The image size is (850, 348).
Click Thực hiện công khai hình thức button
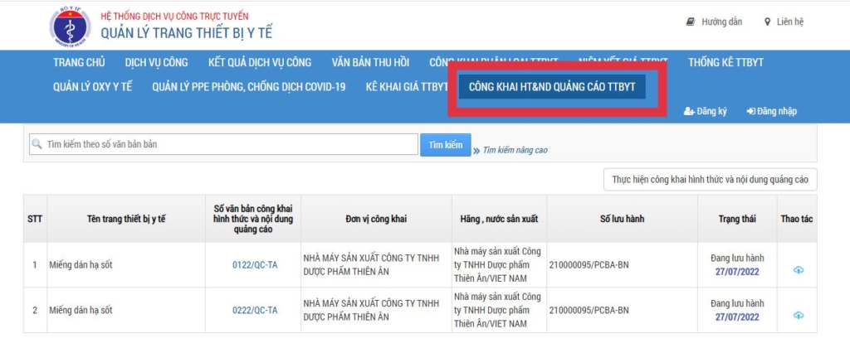click(710, 179)
